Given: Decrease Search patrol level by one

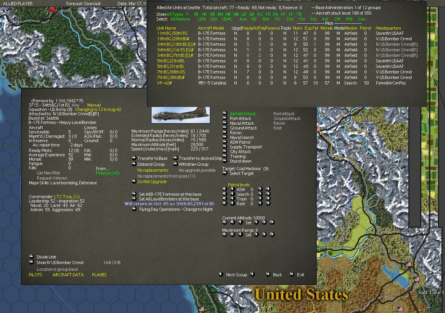Looking at the screenshot, I should tap(233, 194).
